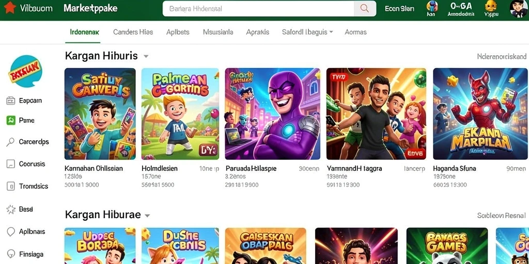This screenshot has width=529, height=264.
Task: Focus the search input field
Action: pyautogui.click(x=258, y=8)
